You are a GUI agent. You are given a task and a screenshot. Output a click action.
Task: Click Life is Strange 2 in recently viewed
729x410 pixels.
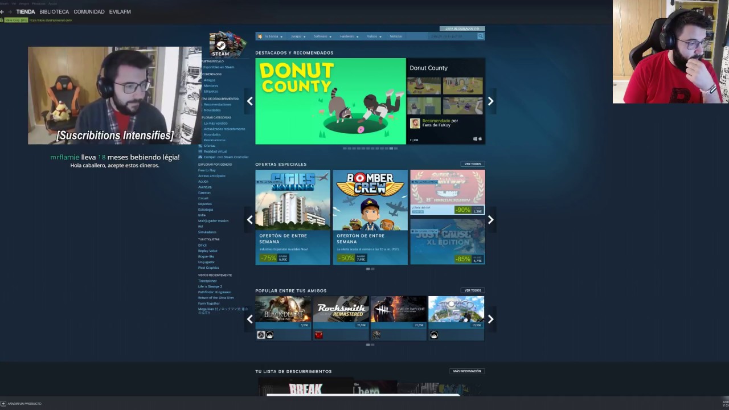pos(210,286)
